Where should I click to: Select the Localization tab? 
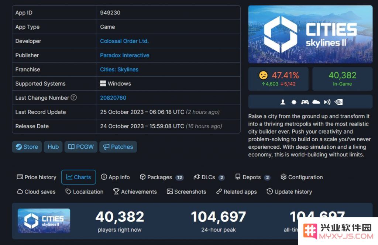[x=85, y=192]
